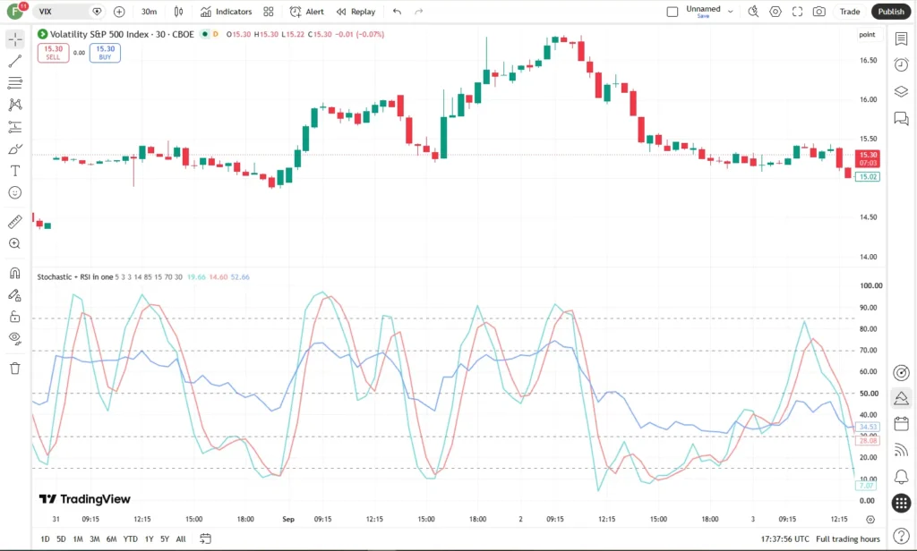Image resolution: width=917 pixels, height=551 pixels.
Task: Hide all drawings with eye icon
Action: point(15,338)
